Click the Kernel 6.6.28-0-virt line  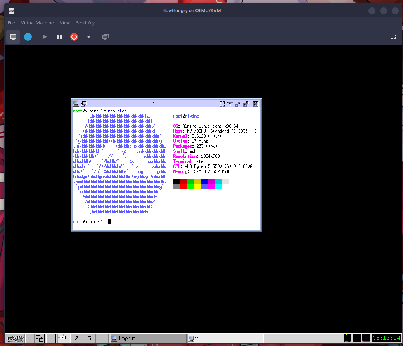tap(197, 136)
